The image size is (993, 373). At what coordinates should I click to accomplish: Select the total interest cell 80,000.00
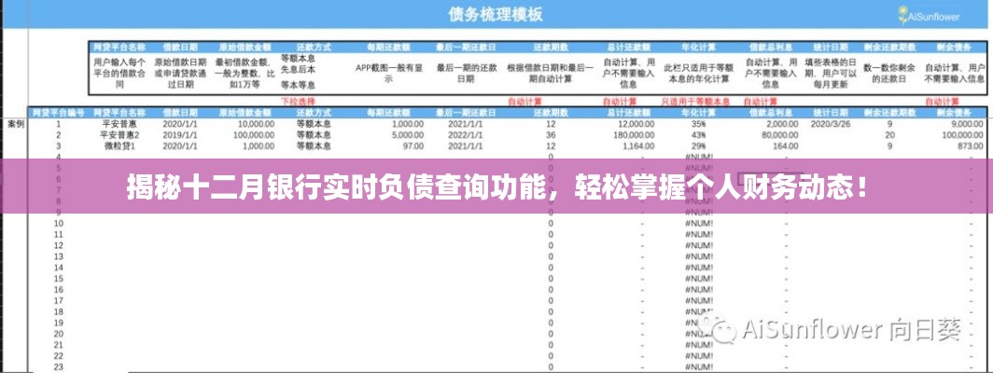779,135
